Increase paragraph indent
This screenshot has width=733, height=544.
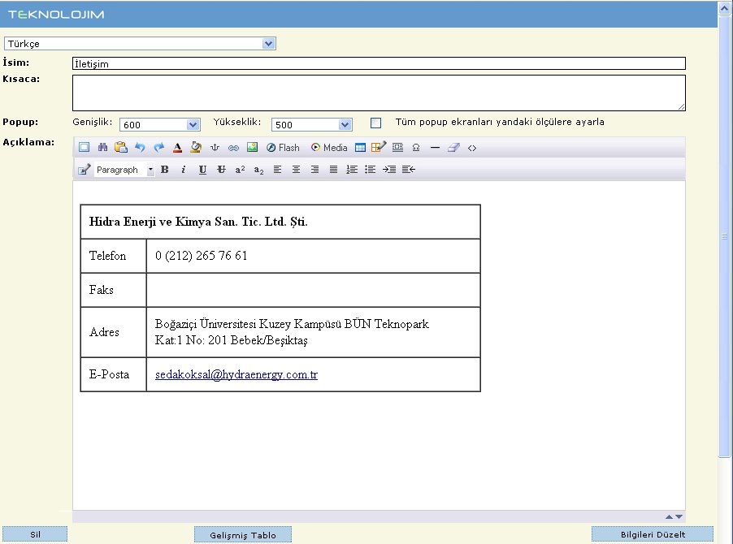click(x=389, y=170)
